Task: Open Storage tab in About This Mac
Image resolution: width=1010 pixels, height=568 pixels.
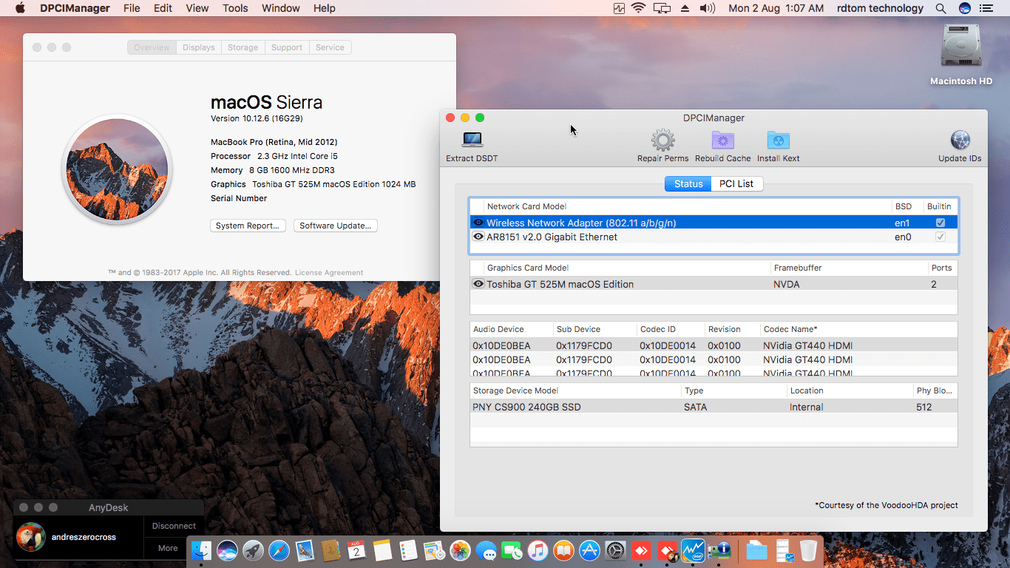Action: click(x=243, y=47)
